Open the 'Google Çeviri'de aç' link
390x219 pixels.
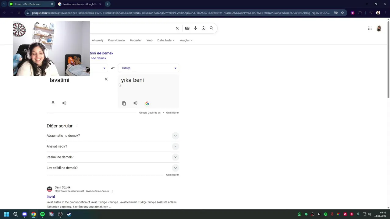[150, 113]
